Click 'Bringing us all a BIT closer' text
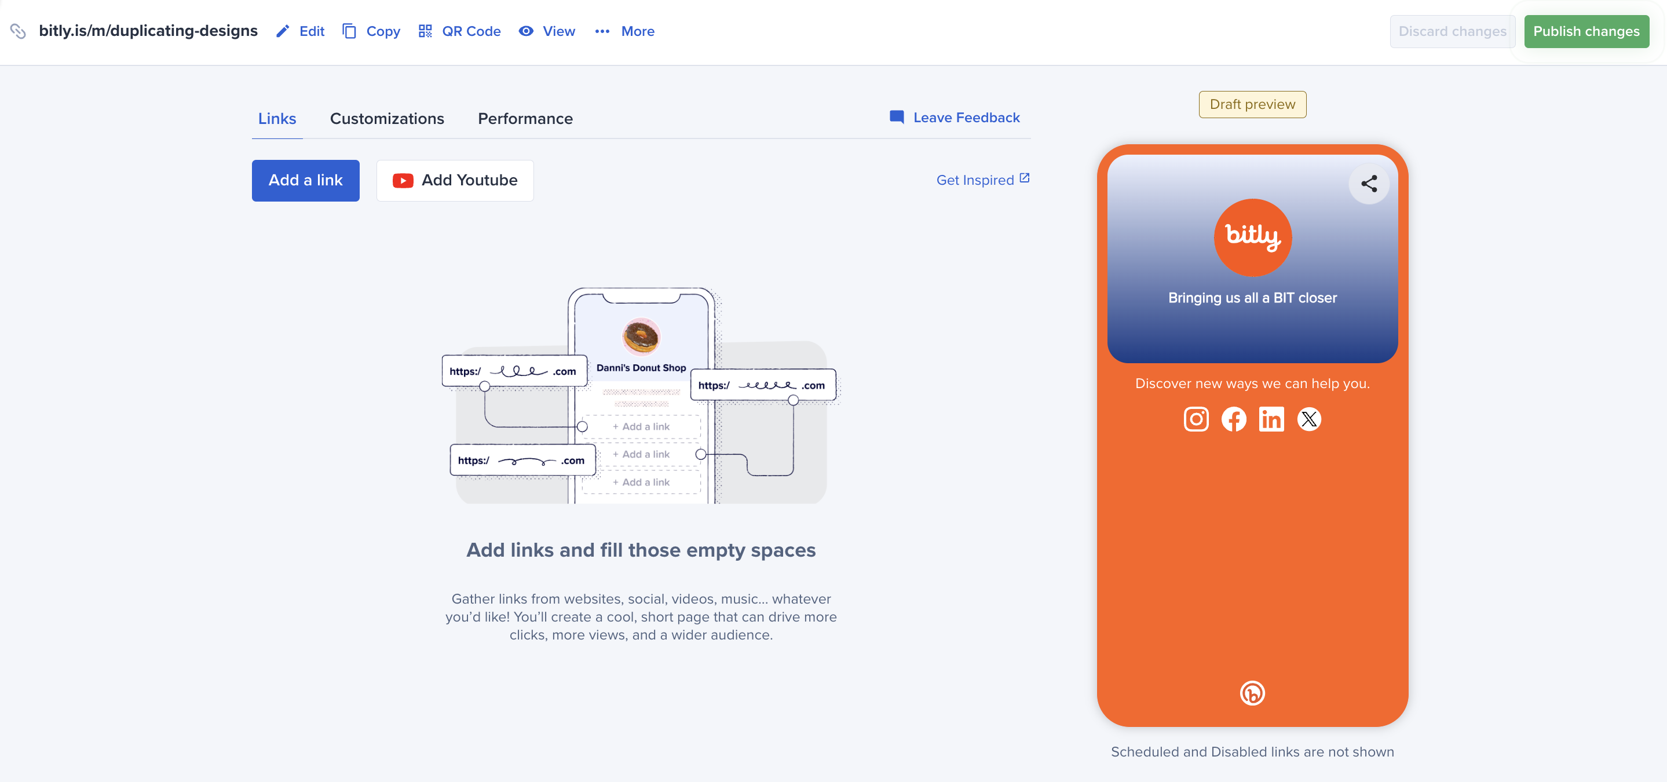 pos(1252,298)
